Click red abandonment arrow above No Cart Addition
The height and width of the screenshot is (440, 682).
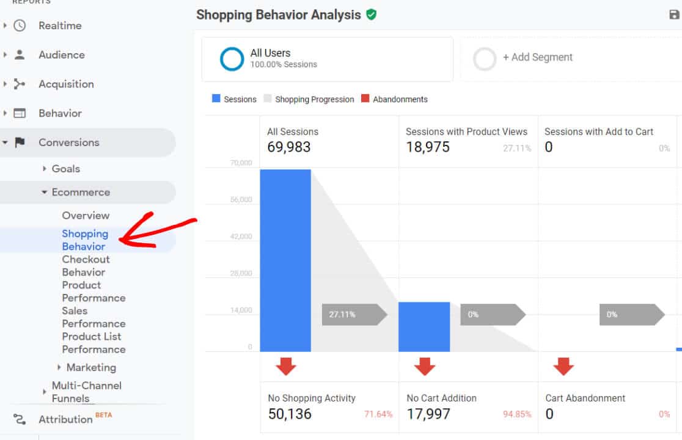tap(425, 366)
